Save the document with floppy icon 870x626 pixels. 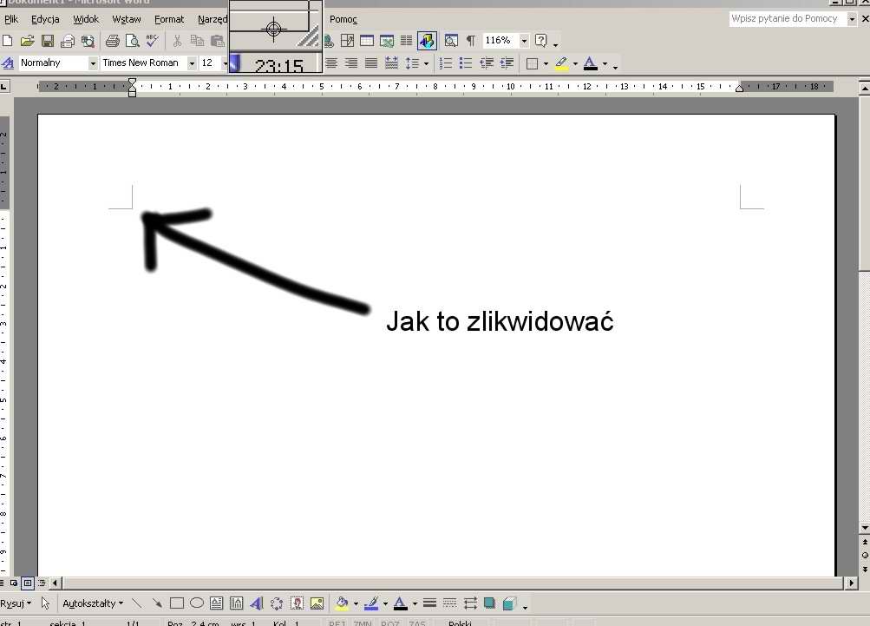48,41
